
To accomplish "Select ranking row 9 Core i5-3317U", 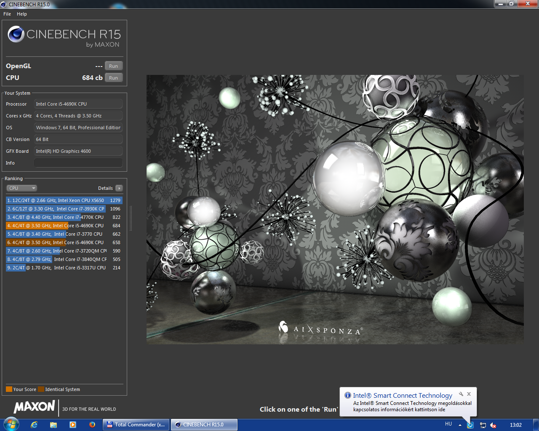I will pyautogui.click(x=64, y=268).
